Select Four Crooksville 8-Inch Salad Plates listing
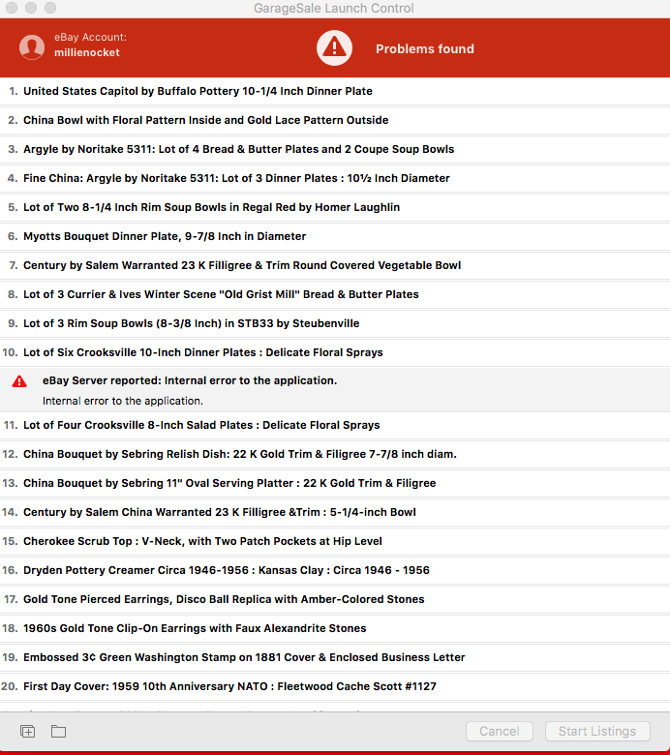670x755 pixels. (335, 425)
